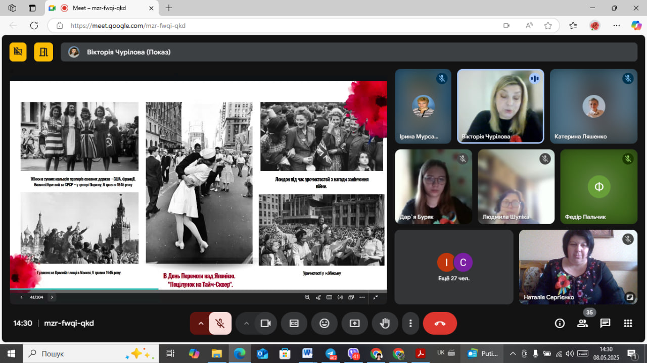Refresh the Meet page
Screen dimensions: 647x363
(x=34, y=25)
